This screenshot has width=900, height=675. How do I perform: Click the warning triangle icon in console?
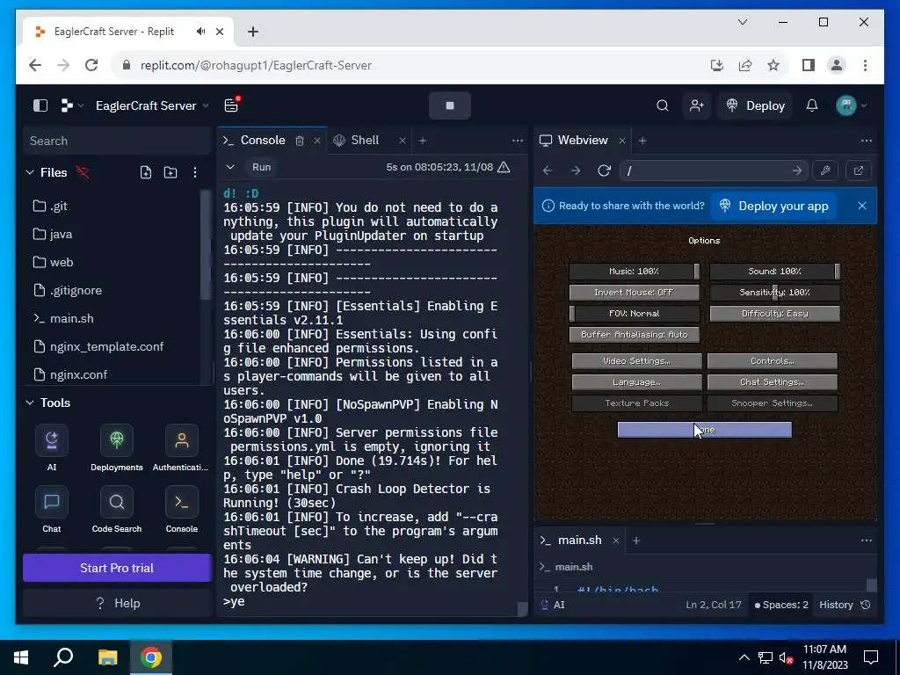pos(504,167)
